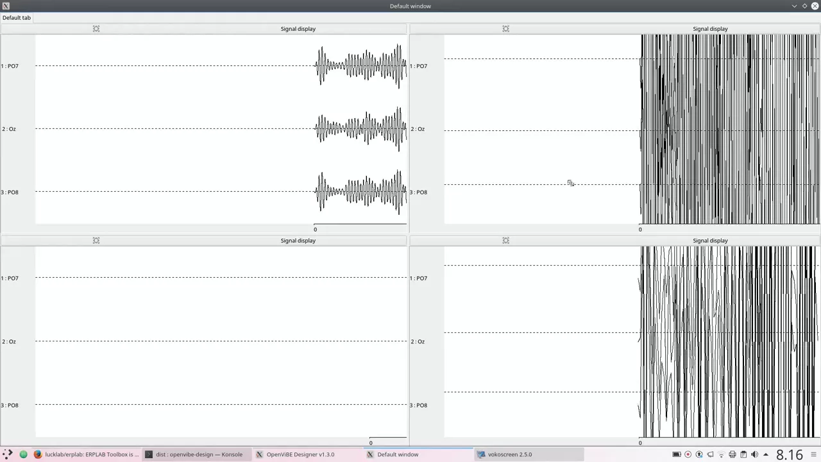Click the vokoscreen record tray icon
The image size is (821, 462).
pos(688,454)
